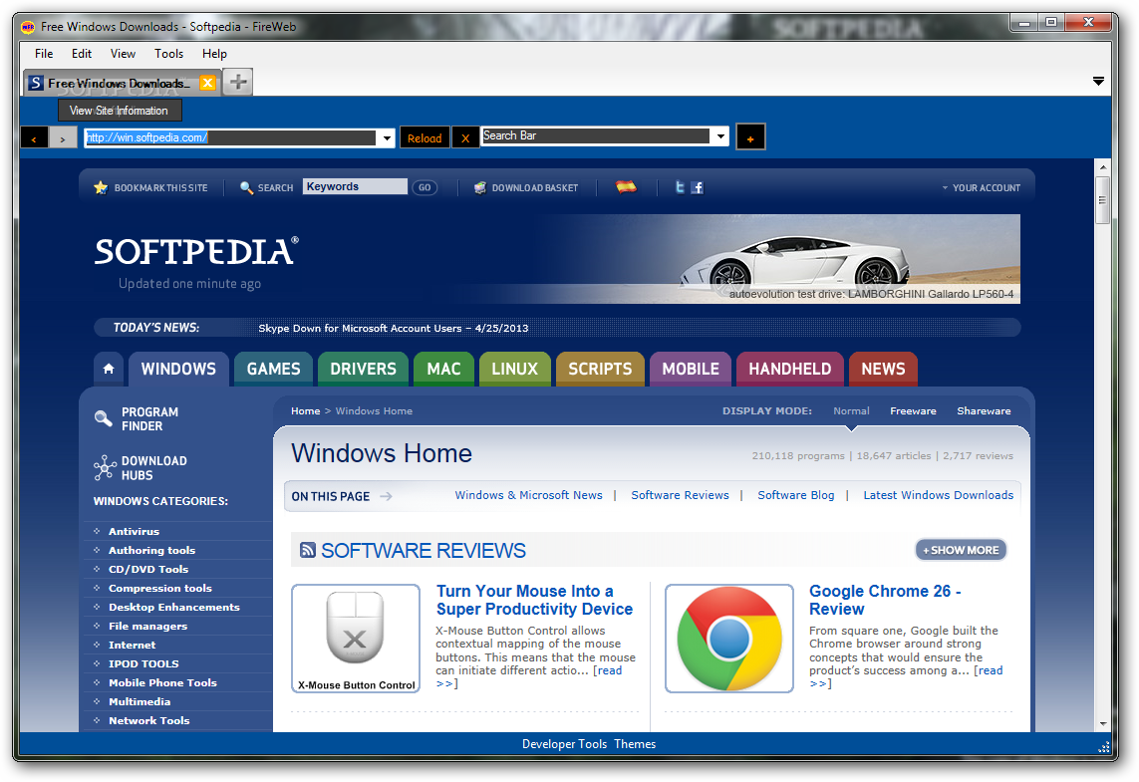Click in the Search Bar field

[x=596, y=135]
